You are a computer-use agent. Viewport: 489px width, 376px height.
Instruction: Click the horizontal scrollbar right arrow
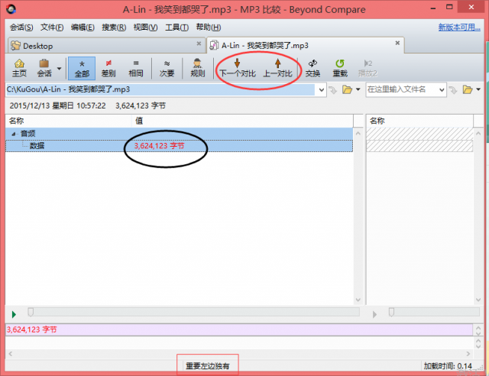coord(468,354)
